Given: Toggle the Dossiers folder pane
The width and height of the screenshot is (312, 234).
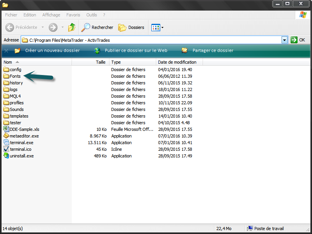Looking at the screenshot, I should (x=131, y=27).
